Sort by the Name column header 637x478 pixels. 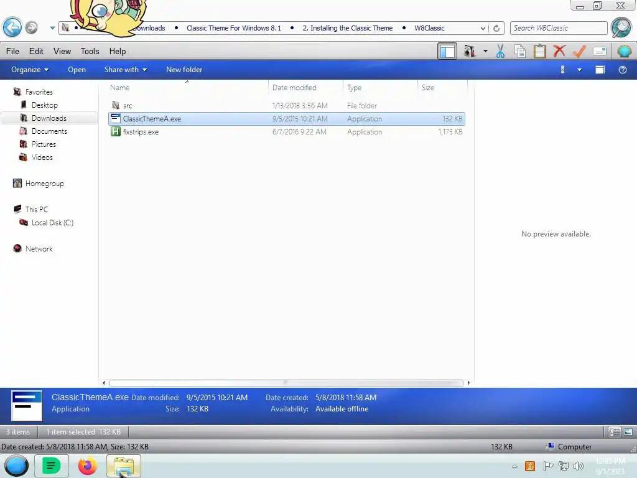pos(187,87)
